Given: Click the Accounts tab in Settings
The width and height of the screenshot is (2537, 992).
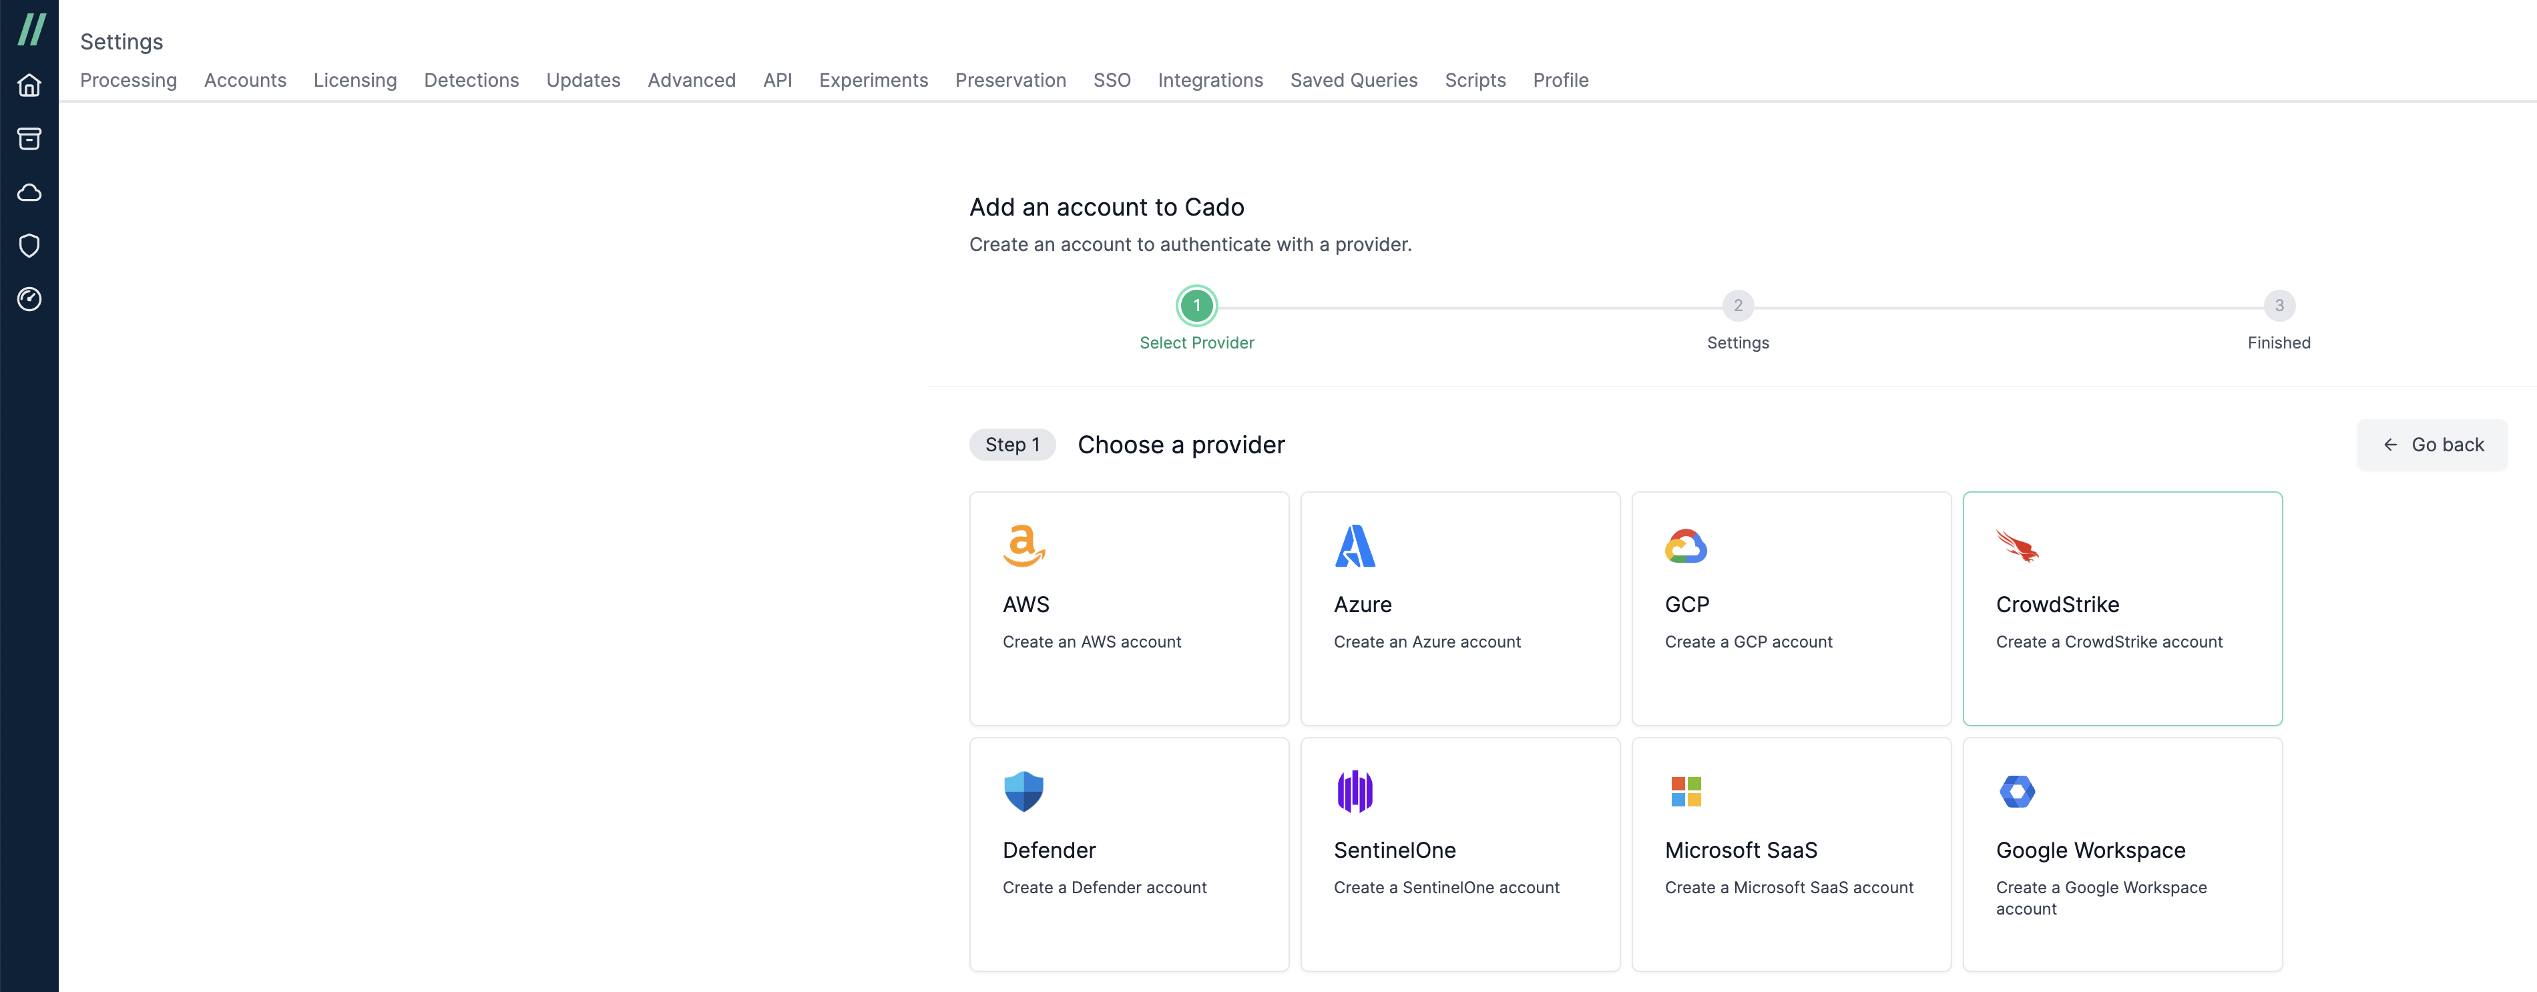Looking at the screenshot, I should tap(244, 77).
